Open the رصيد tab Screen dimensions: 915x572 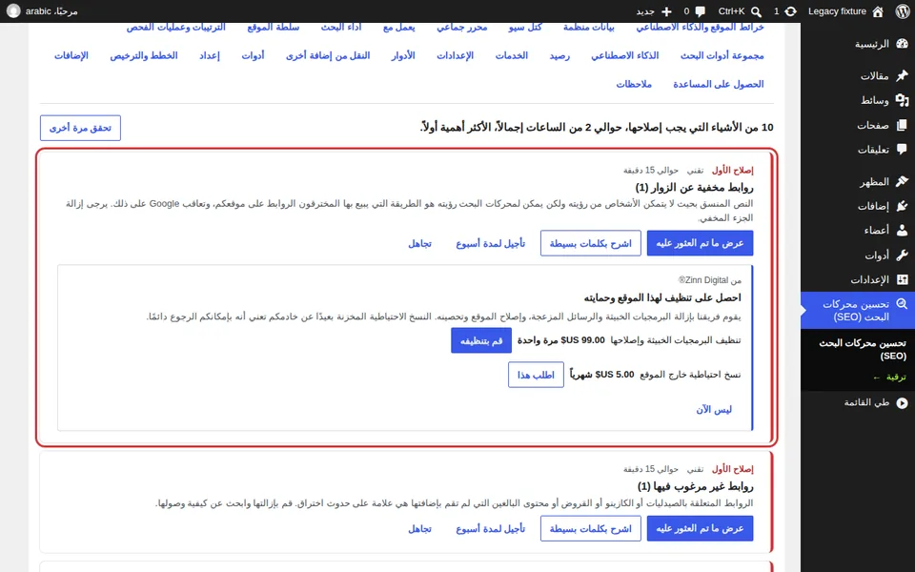pos(559,55)
